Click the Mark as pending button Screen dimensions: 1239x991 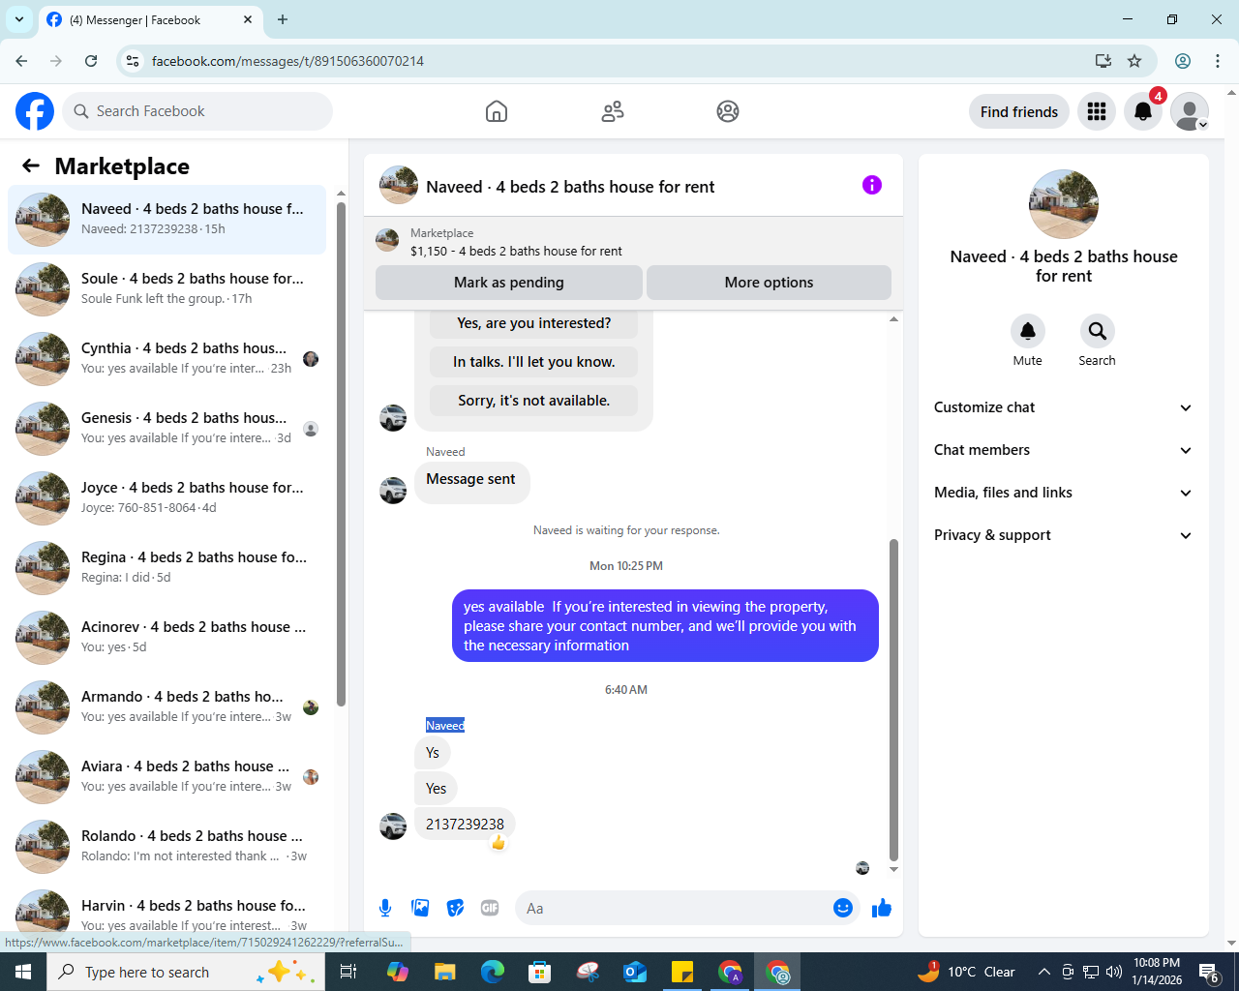(509, 283)
